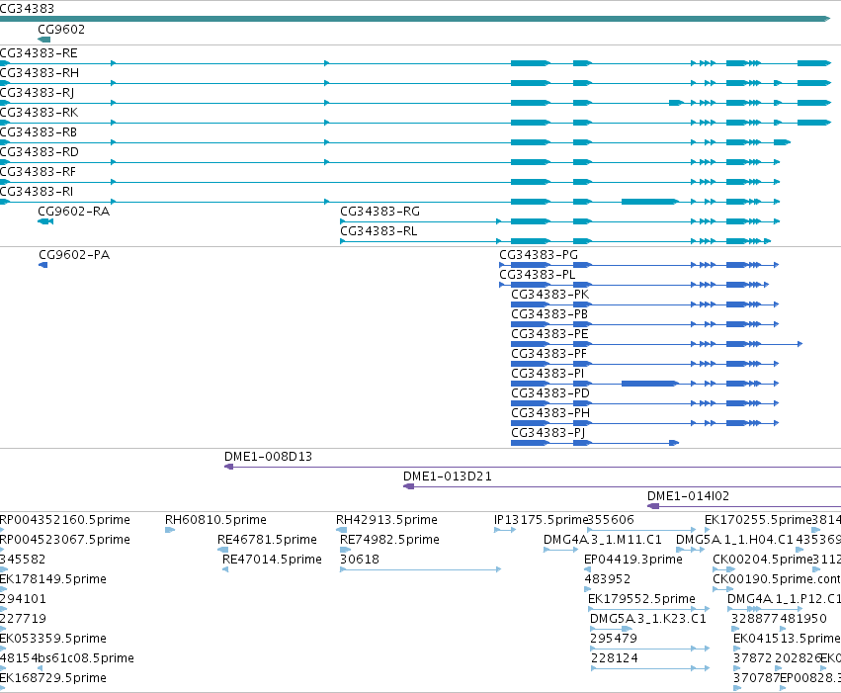This screenshot has width=841, height=693.
Task: Select EST label 481950
Action: click(x=803, y=620)
